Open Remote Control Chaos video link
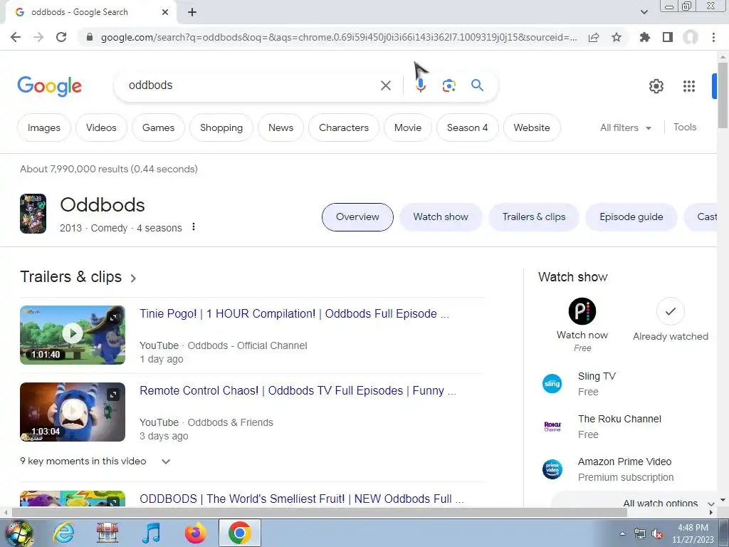The height and width of the screenshot is (547, 729). (x=298, y=391)
